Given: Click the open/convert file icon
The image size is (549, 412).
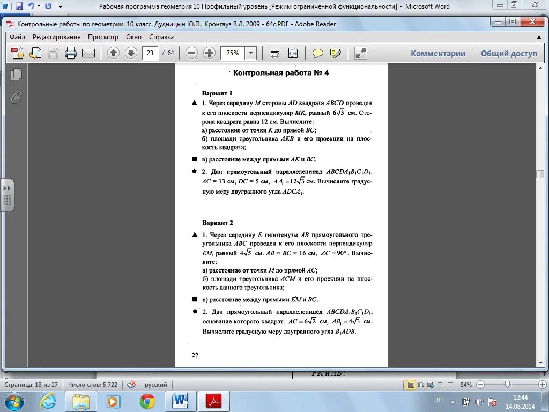Looking at the screenshot, I should 35,53.
